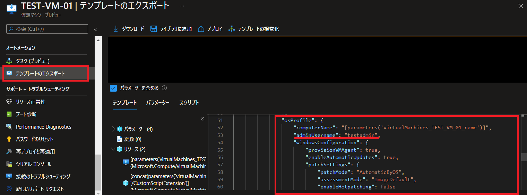Click the "ImageDefault" value in code

tap(393, 179)
